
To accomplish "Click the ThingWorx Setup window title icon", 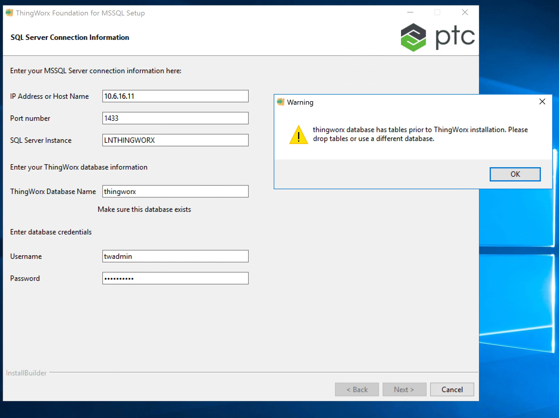I will [x=9, y=13].
